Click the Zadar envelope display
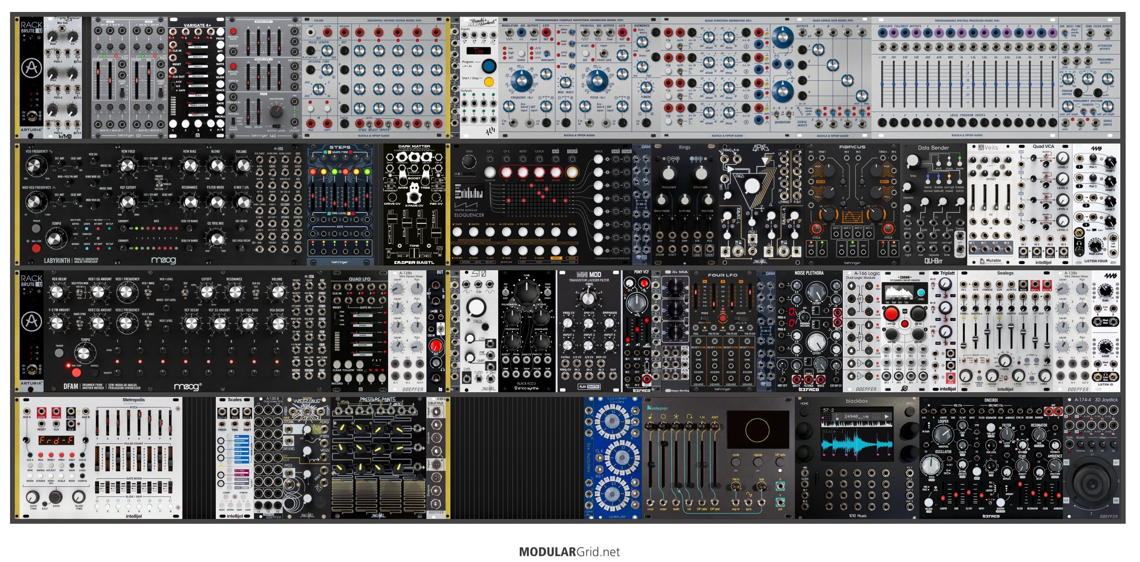Viewport: 1140px width, 562px height. point(899,292)
